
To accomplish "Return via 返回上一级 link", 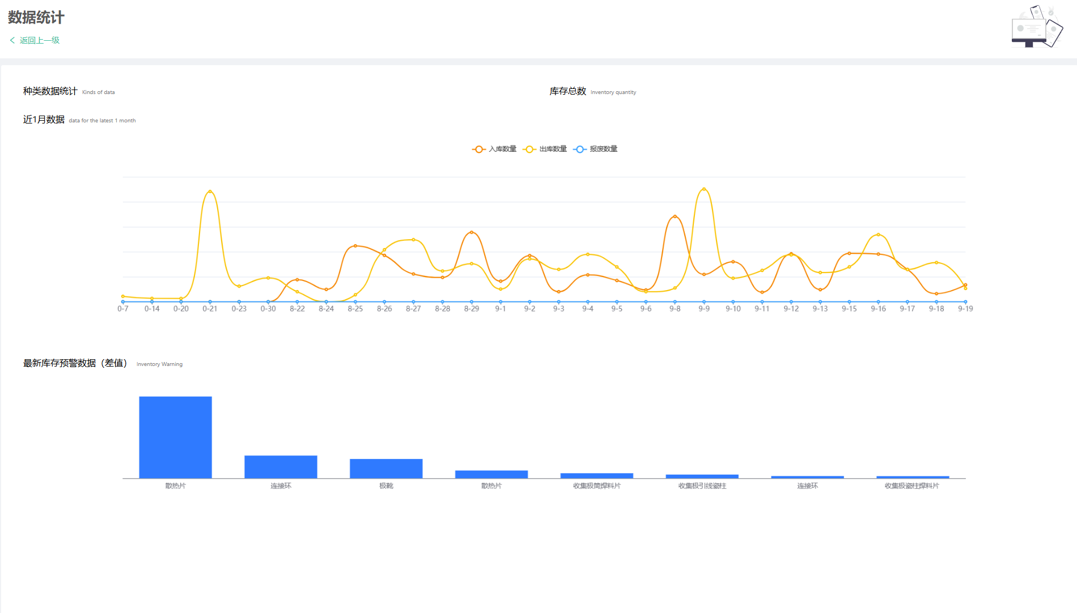I will pos(39,40).
